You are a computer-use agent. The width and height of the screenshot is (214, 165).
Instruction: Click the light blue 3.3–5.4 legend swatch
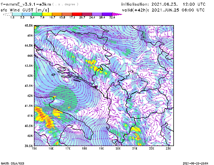tap(27, 14)
